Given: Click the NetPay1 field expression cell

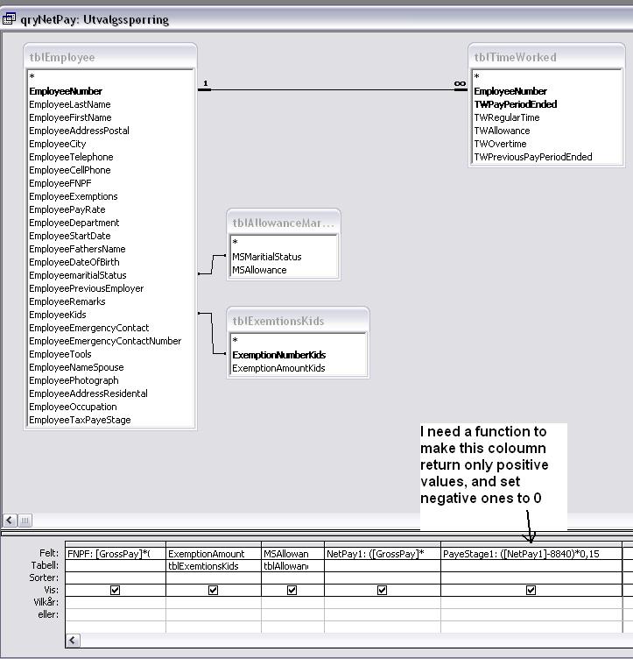Looking at the screenshot, I should tap(382, 554).
